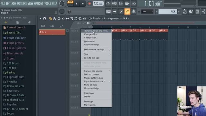
Task: Choose Change color in context menu
Action: 96,34
